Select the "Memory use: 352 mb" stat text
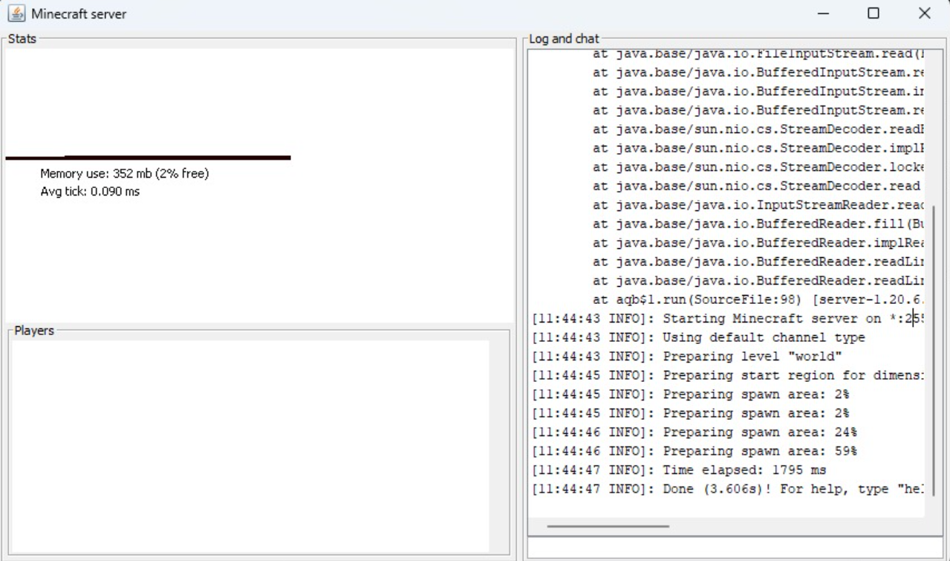 123,173
